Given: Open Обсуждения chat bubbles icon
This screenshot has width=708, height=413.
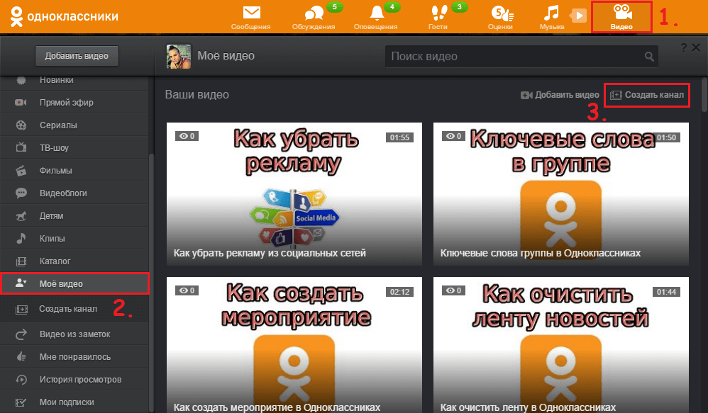Looking at the screenshot, I should 314,13.
